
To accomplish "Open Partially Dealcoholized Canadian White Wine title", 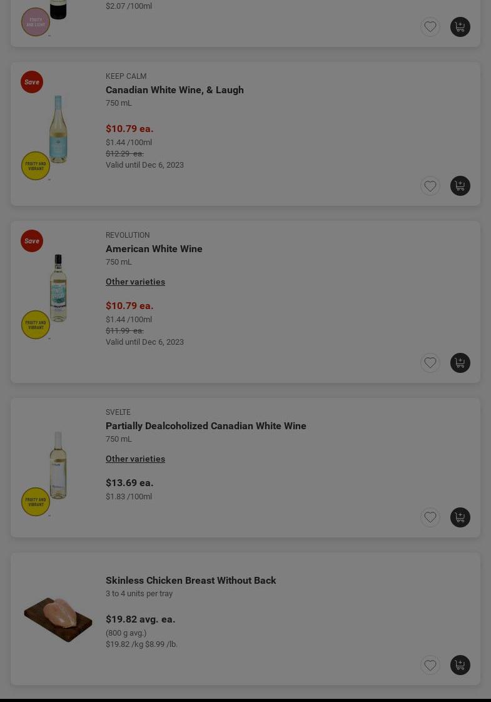I will pos(206,425).
